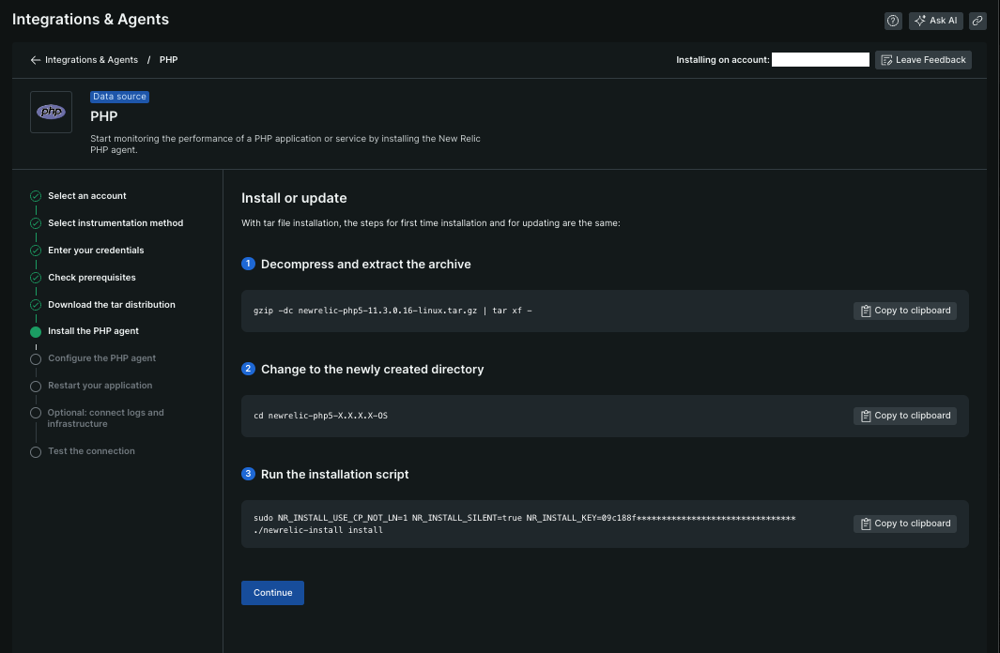The image size is (1000, 653).
Task: Open the Integrations & Agents breadcrumb link
Action: pos(91,60)
